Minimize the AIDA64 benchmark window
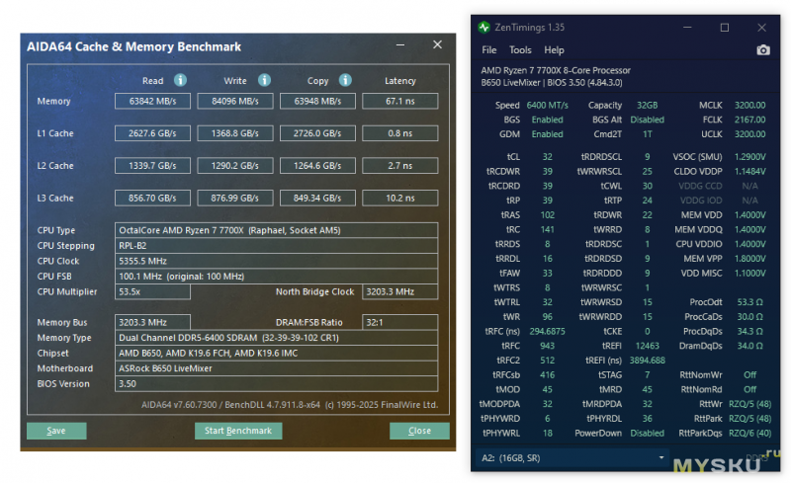The image size is (791, 483). [399, 45]
